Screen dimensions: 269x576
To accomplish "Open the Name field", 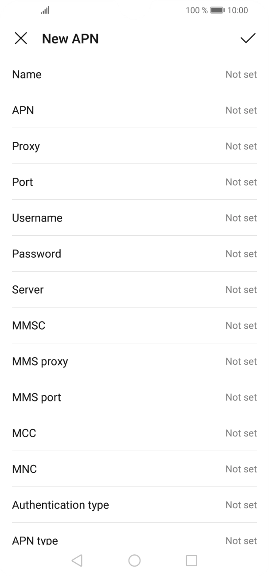I will (134, 74).
